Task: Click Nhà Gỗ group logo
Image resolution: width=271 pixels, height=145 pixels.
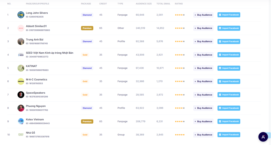Action: 21,135
